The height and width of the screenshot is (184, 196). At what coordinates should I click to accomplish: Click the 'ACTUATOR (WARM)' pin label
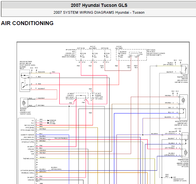pos(27,171)
